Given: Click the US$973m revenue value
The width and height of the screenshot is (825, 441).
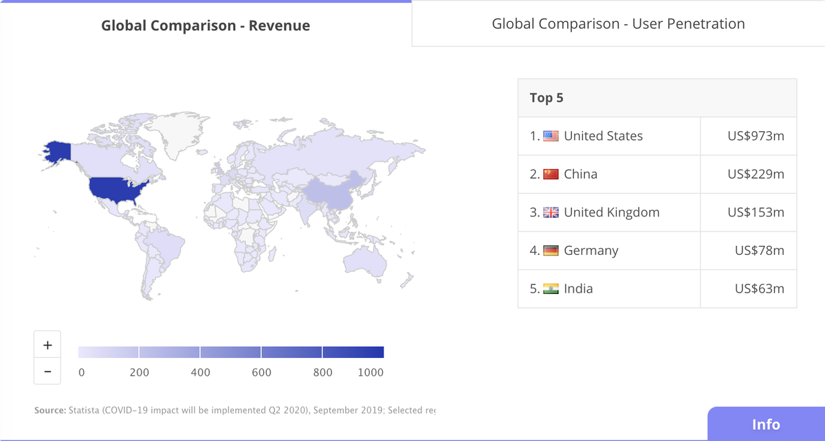Looking at the screenshot, I should 756,136.
